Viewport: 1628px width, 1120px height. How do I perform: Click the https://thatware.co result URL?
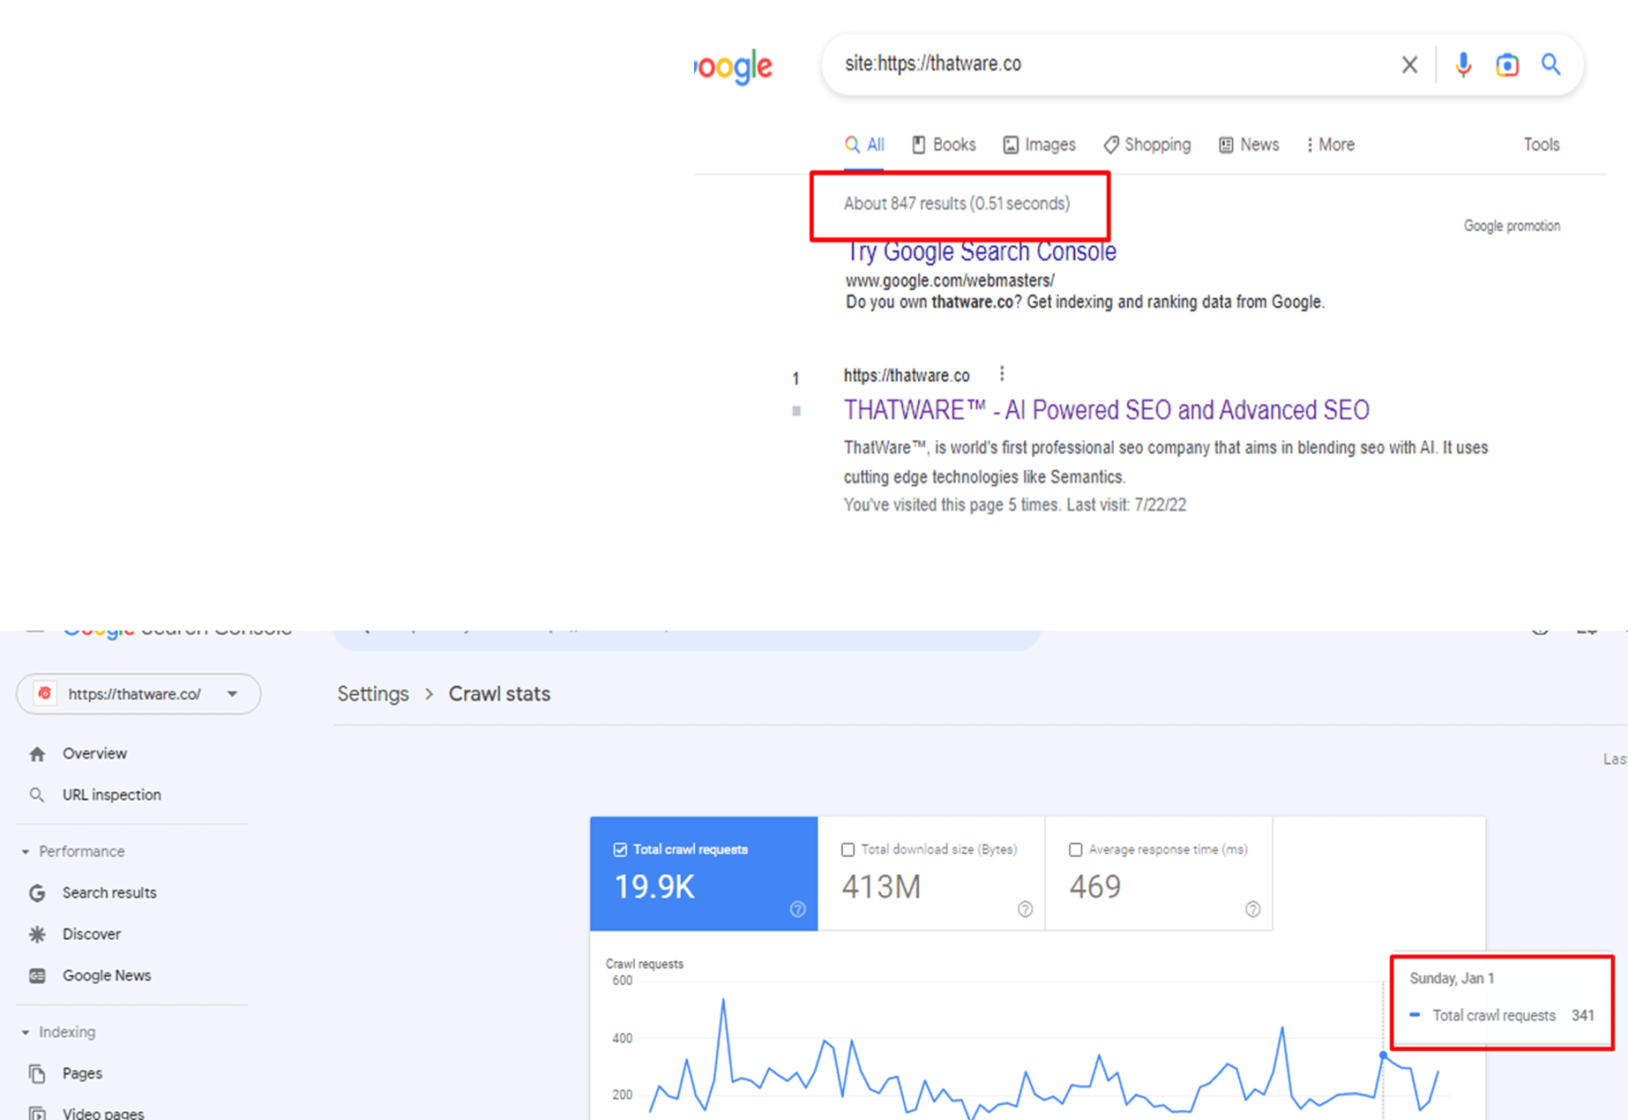(907, 376)
